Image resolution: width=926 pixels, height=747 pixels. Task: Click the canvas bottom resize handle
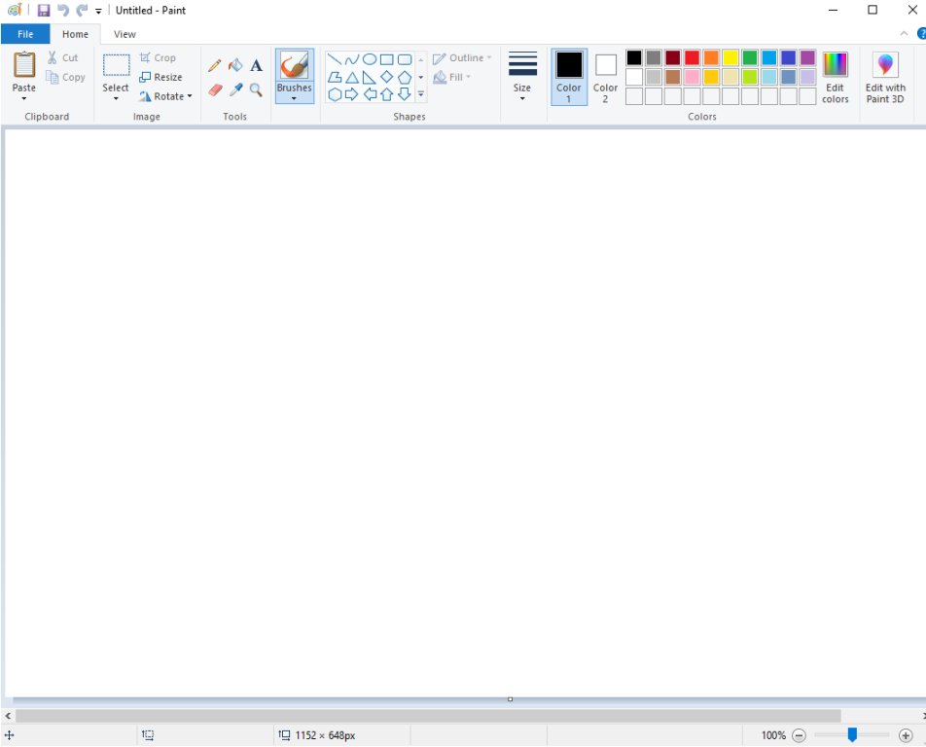(x=511, y=699)
